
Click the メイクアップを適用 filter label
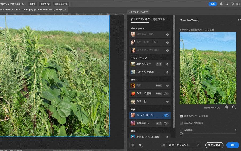[147, 50]
